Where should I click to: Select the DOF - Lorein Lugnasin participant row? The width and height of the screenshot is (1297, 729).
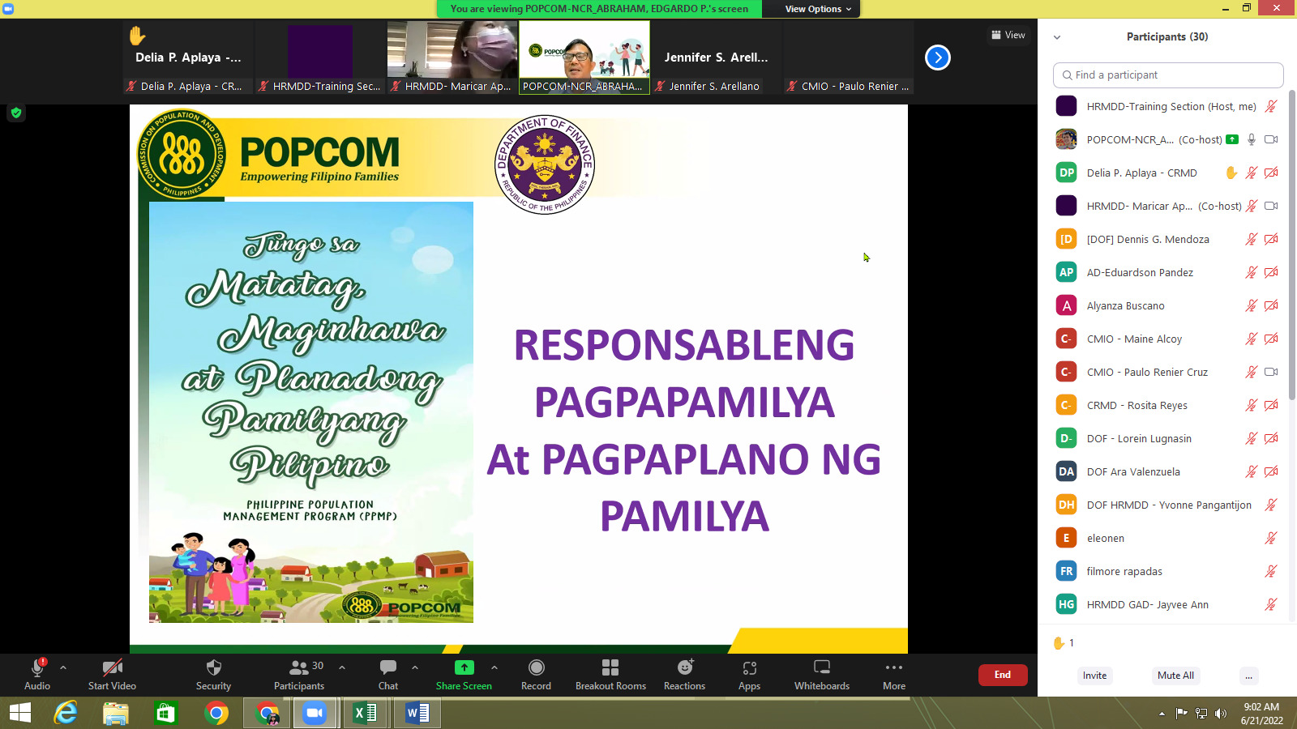coord(1167,438)
